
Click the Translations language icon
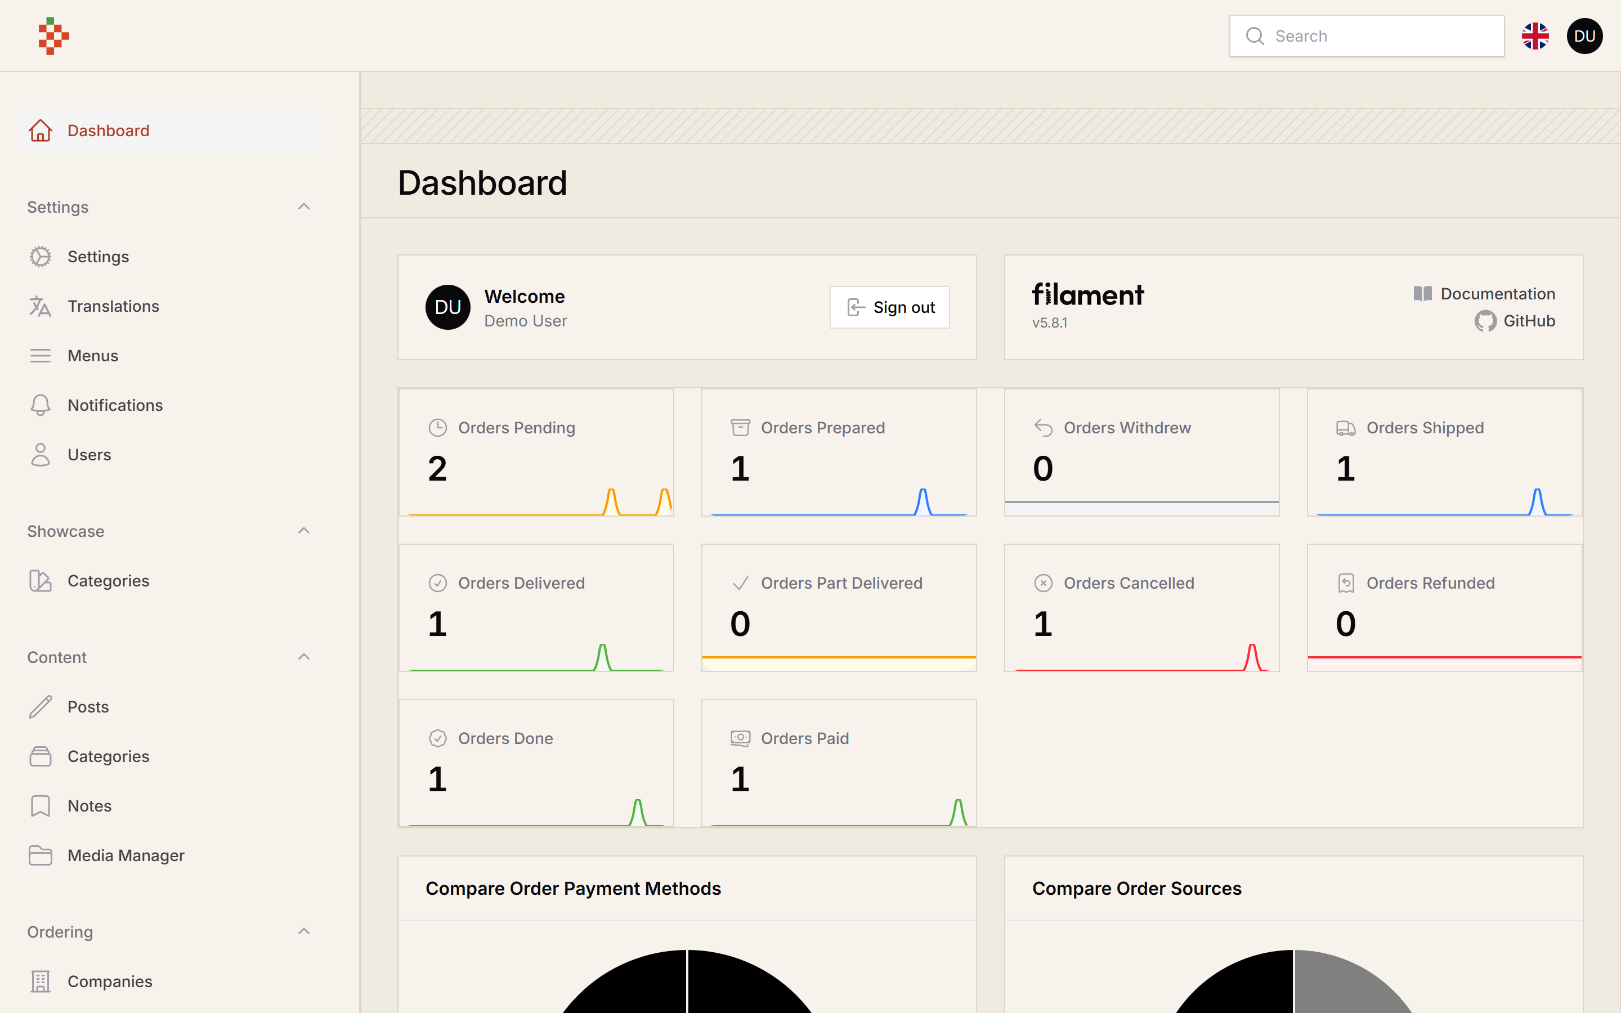(40, 306)
